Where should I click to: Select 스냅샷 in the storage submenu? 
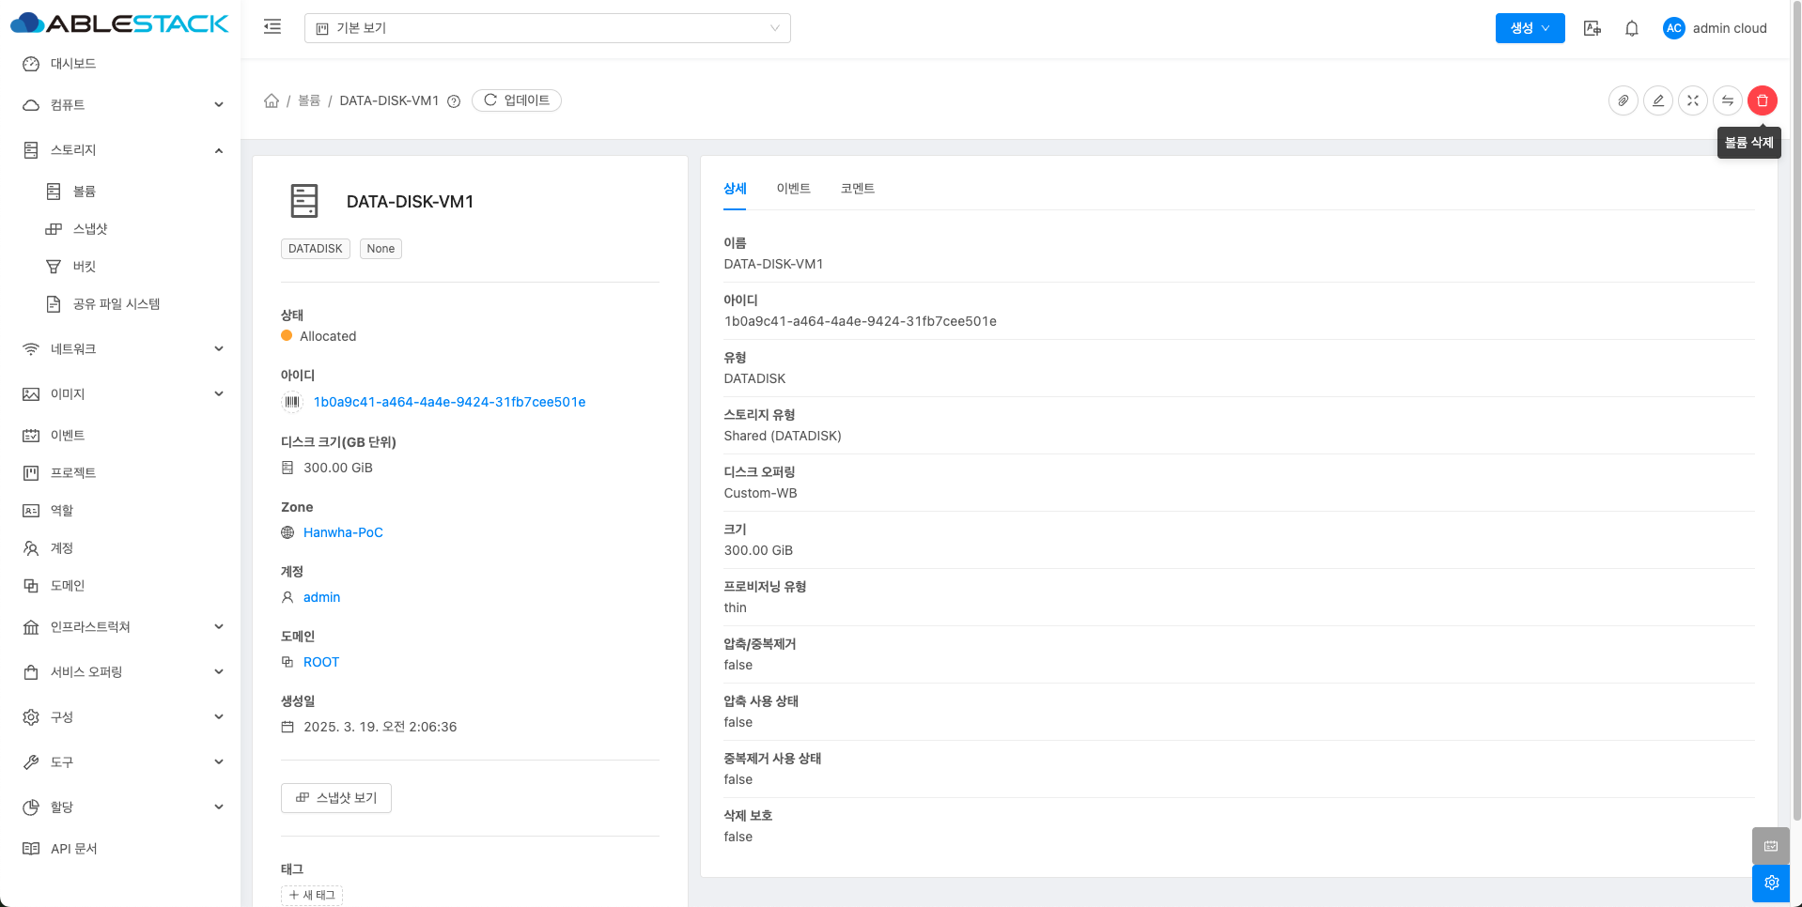(90, 229)
